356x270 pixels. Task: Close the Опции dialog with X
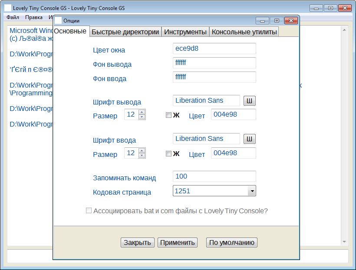[x=291, y=21]
